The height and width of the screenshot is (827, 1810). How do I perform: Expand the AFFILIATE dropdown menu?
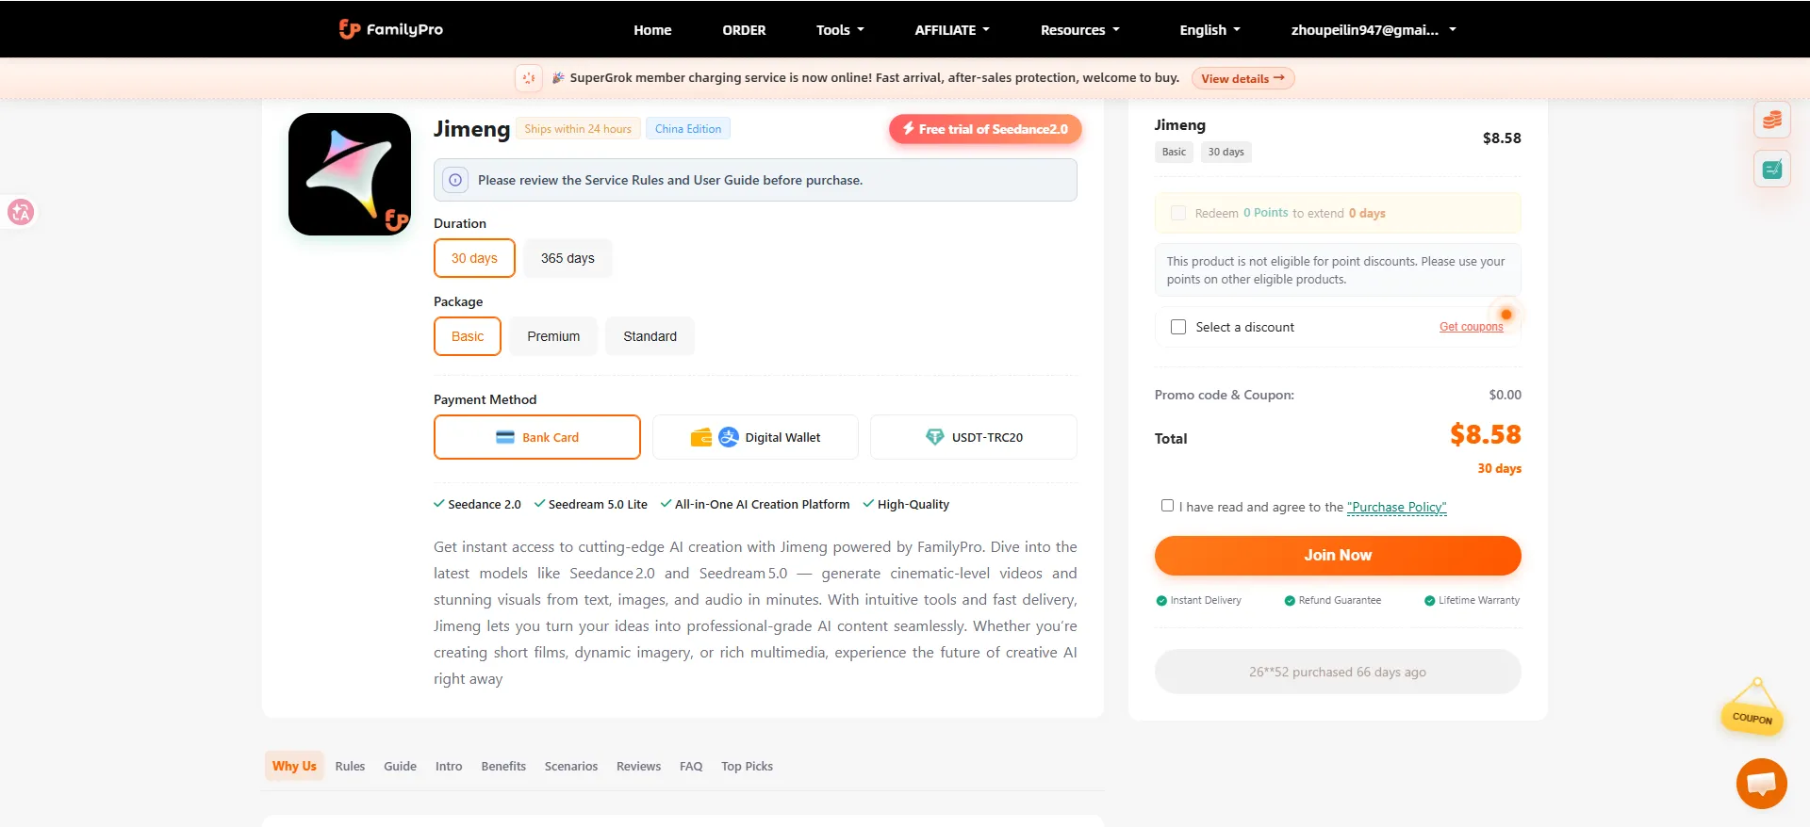(952, 30)
